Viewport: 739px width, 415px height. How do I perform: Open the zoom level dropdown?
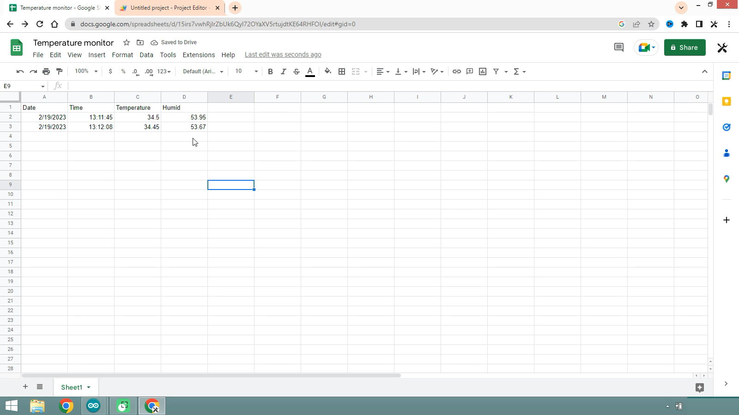[x=86, y=71]
